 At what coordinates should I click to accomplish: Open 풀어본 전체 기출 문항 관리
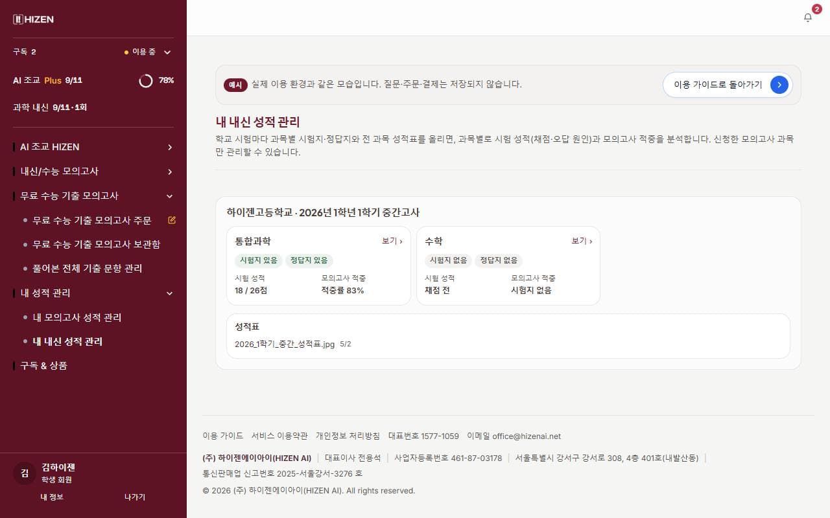[x=88, y=269]
